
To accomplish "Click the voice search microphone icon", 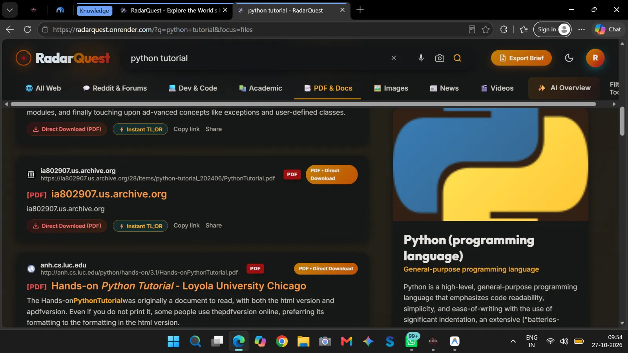I will pyautogui.click(x=421, y=58).
